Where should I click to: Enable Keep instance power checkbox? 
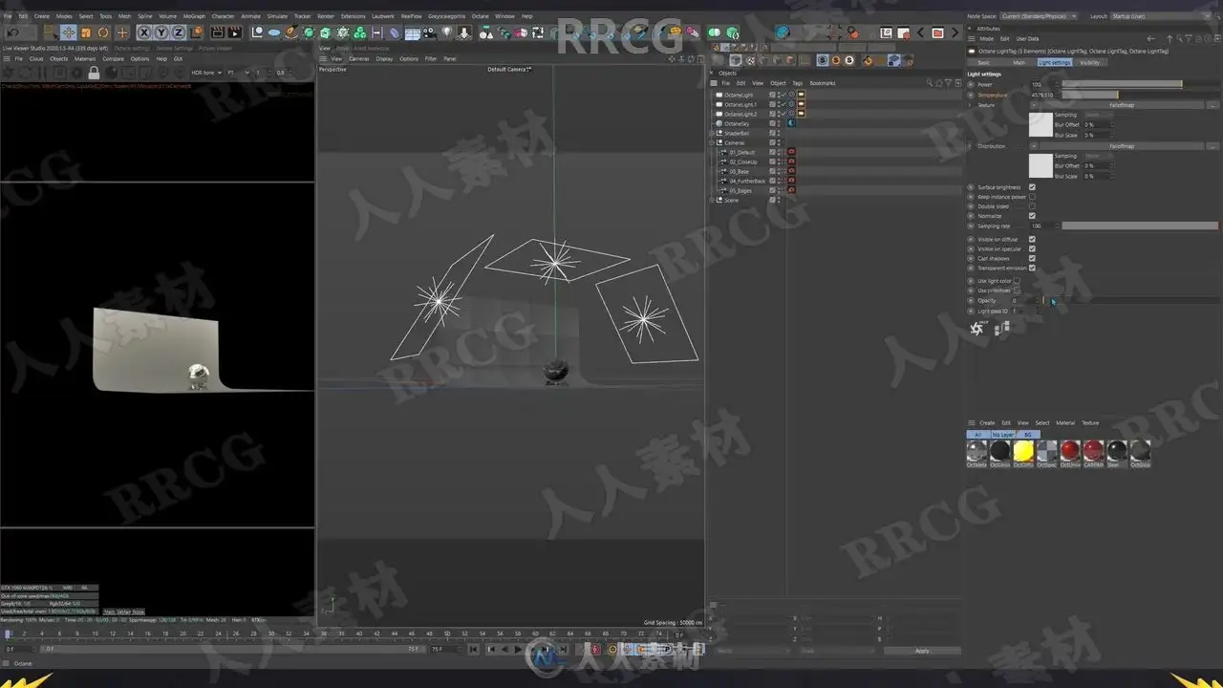tap(1032, 197)
